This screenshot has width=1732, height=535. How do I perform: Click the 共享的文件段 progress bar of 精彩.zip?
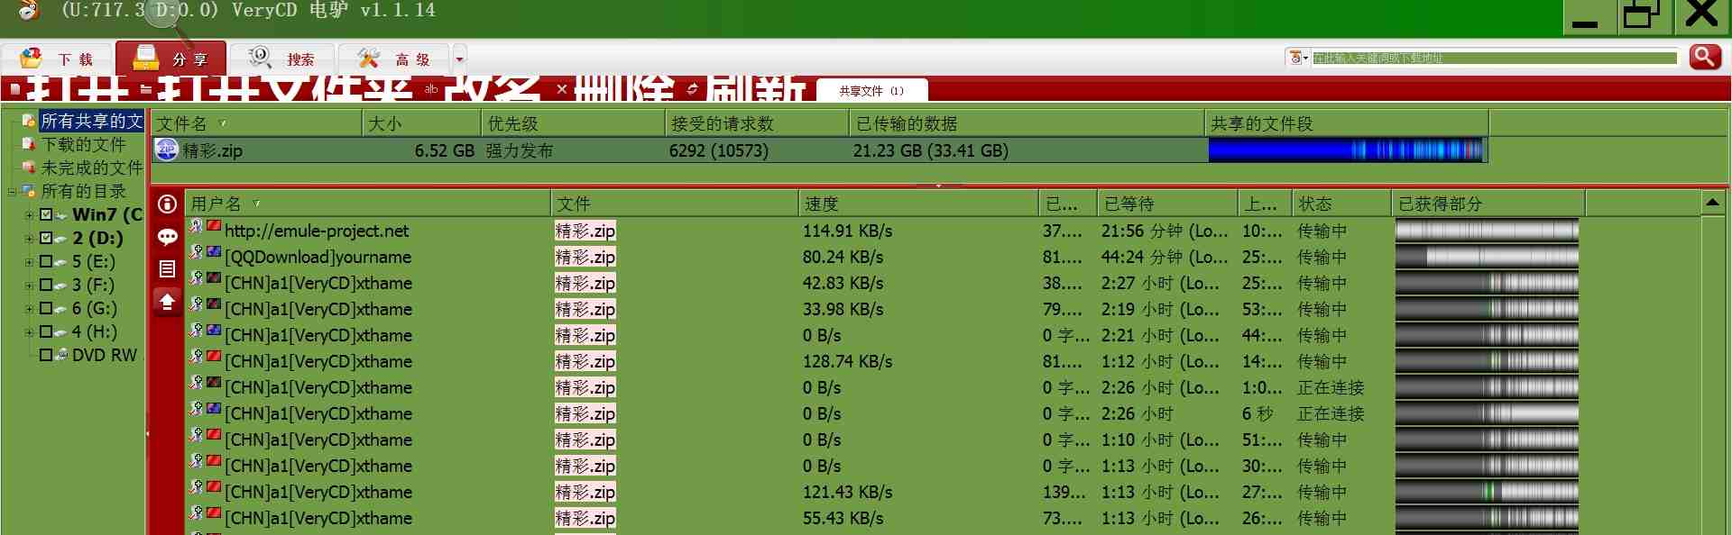coord(1345,150)
